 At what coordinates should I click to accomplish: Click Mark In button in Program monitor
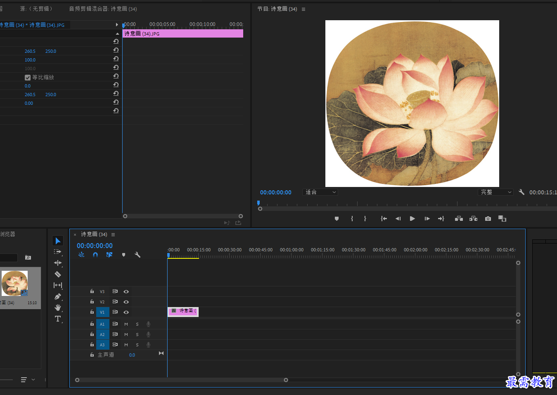point(352,219)
